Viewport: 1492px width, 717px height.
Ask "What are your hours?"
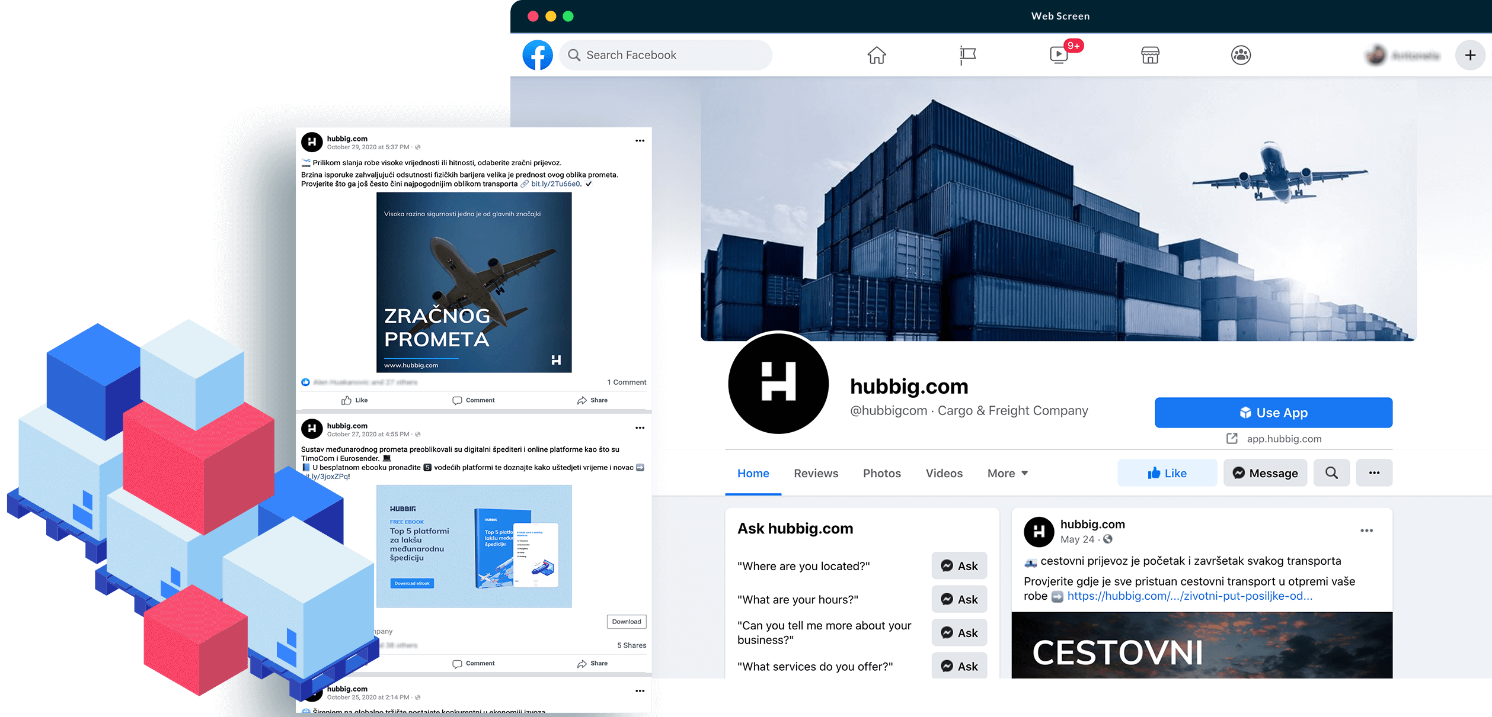click(959, 599)
